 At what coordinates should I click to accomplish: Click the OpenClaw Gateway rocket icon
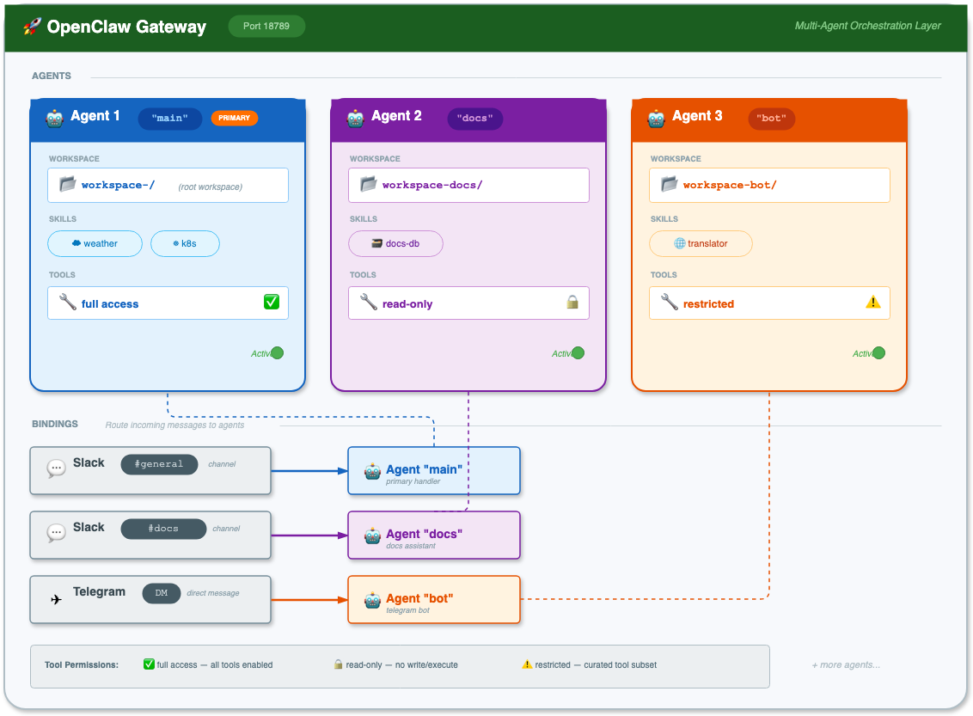click(33, 26)
